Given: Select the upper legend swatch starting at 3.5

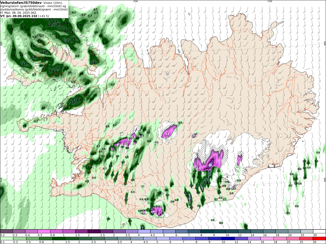Looking at the screenshot, I should tap(131, 232).
